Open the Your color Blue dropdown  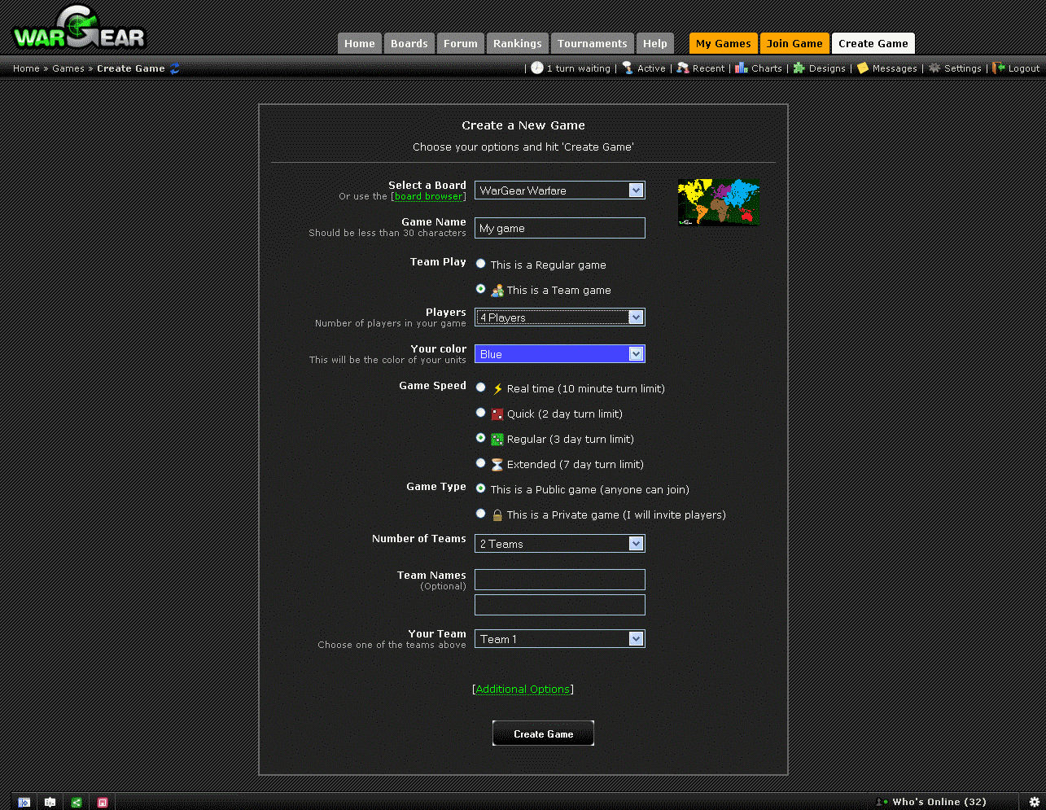pyautogui.click(x=560, y=354)
